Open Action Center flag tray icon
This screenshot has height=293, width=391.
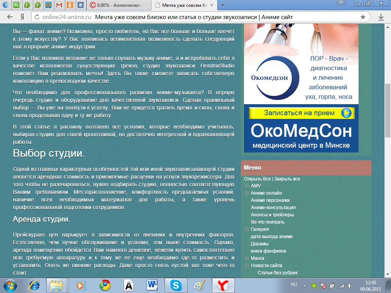pos(323,286)
